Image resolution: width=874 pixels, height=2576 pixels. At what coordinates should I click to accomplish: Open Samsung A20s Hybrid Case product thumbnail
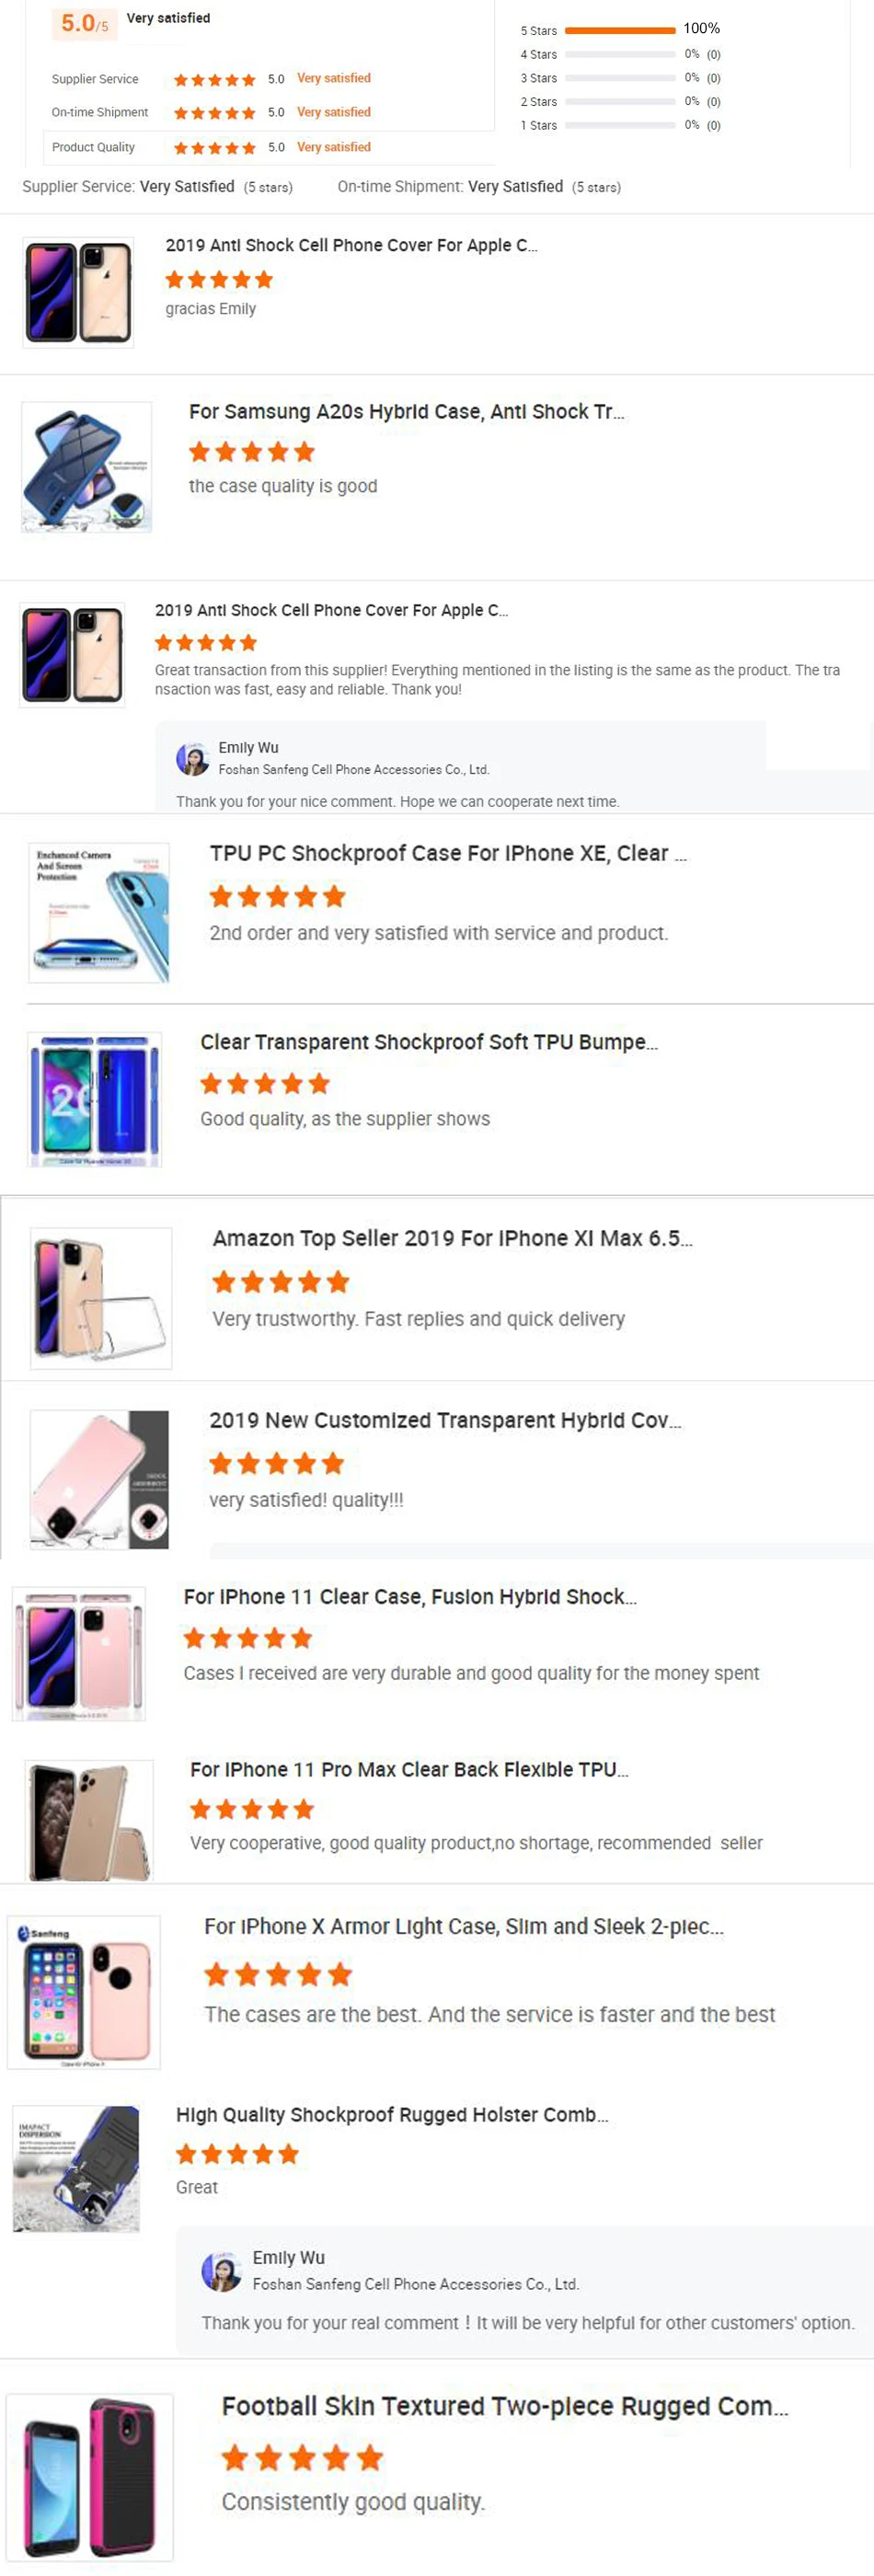tap(87, 467)
